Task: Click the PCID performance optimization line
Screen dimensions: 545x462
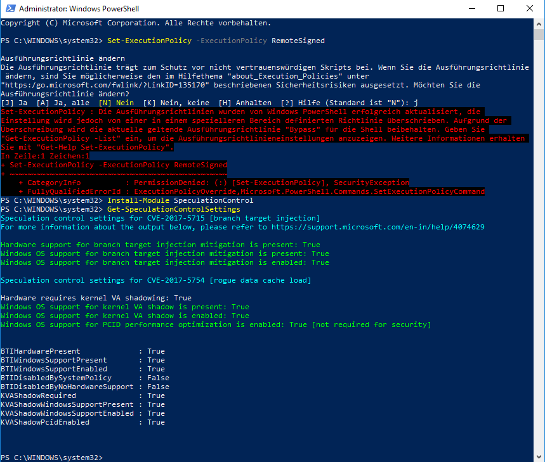Action: click(x=216, y=324)
